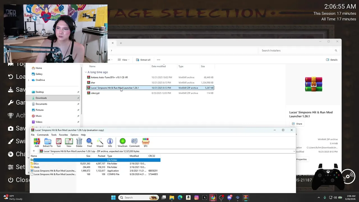The image size is (359, 202).
Task: Open the See more '...' menu in Explorer
Action: (158, 60)
